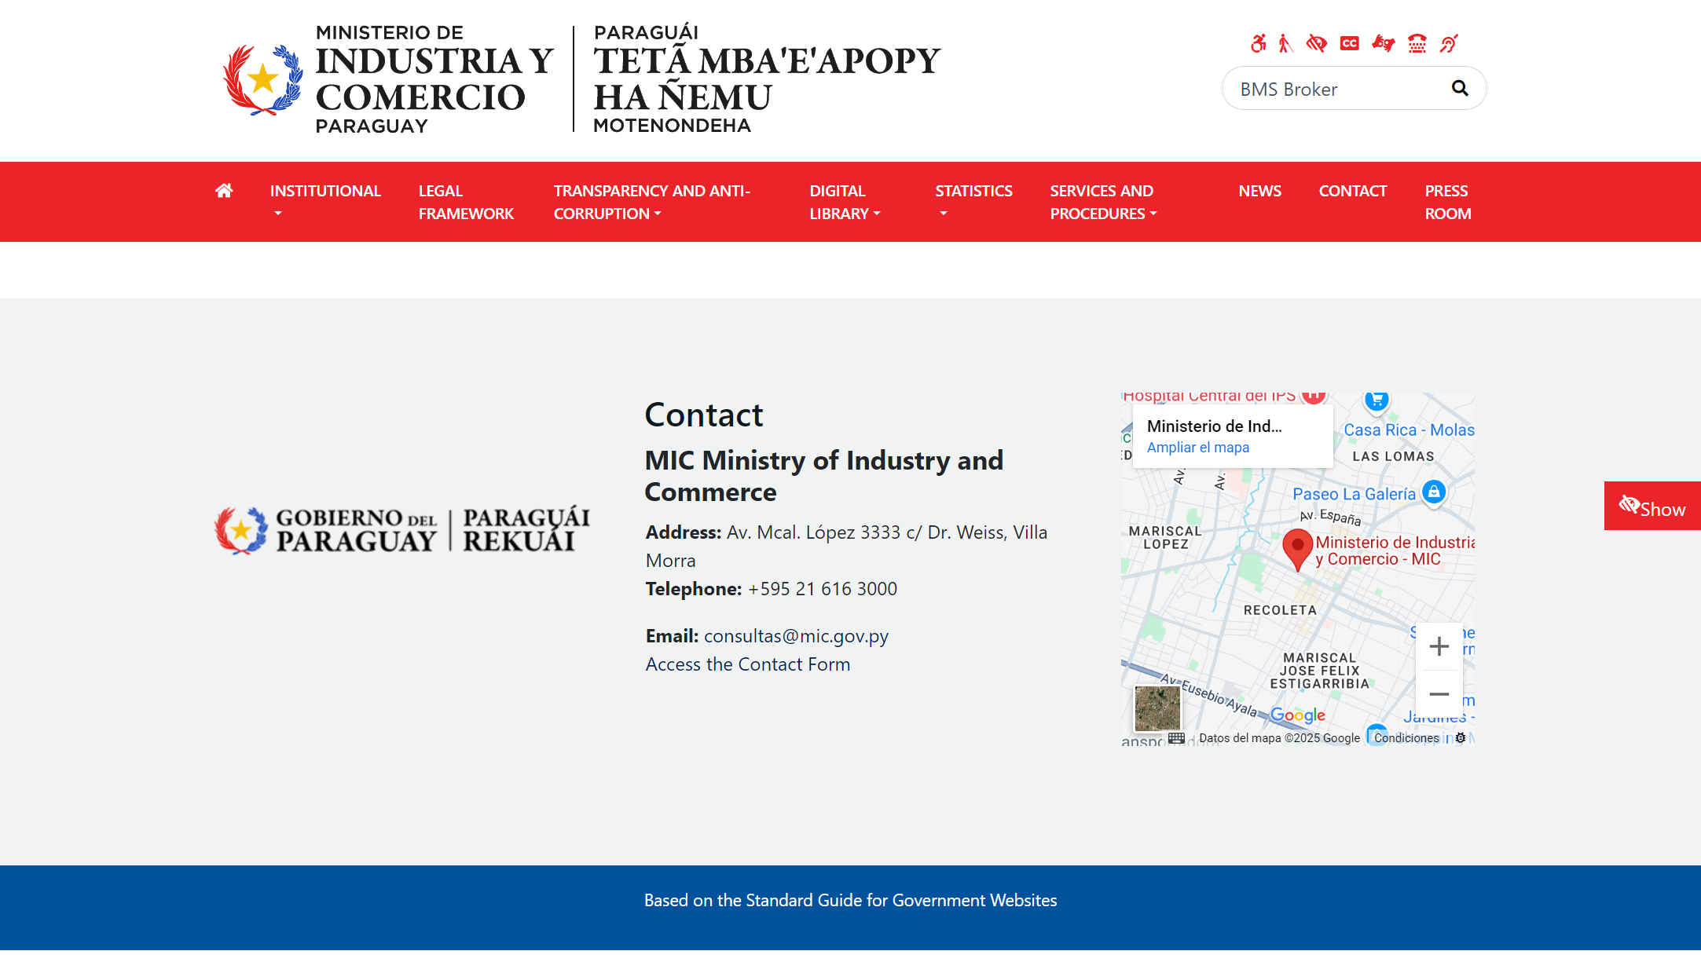Click the TETÃ MBA'E'APOPY HA ÑEMU header text

(767, 79)
